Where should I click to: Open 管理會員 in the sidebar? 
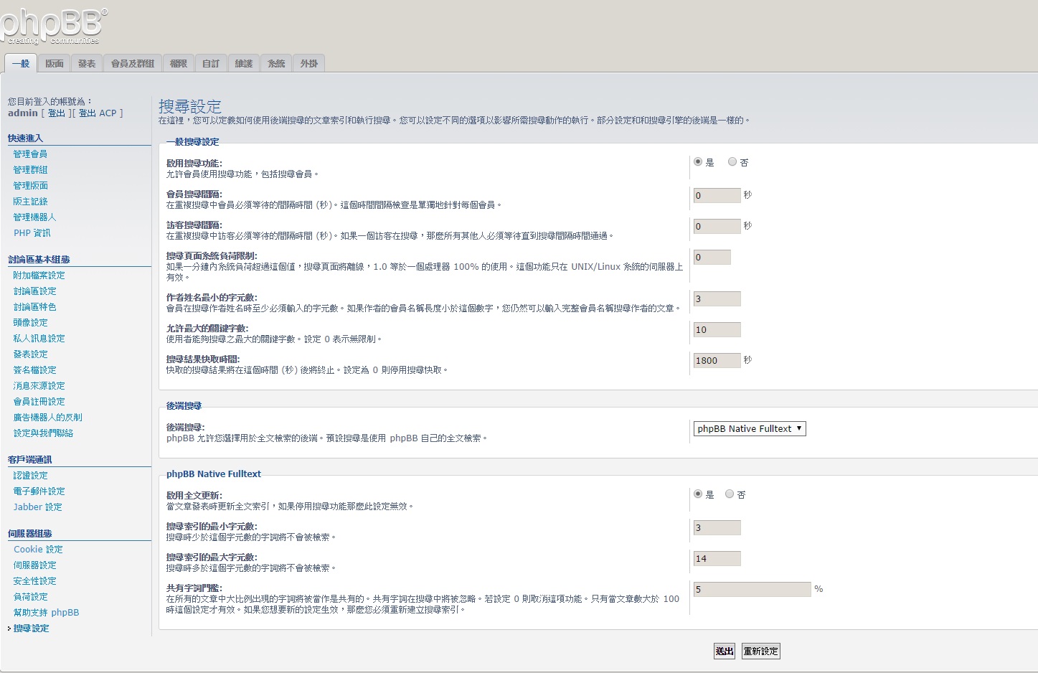click(x=30, y=154)
